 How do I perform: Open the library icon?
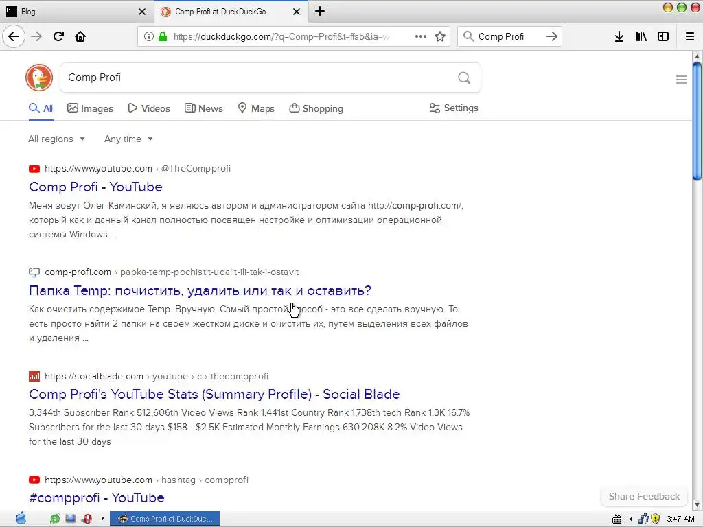point(641,36)
